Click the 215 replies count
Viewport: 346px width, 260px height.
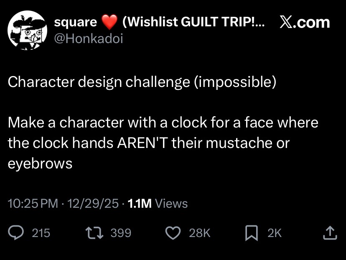coord(41,233)
